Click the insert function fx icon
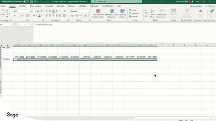216x121 pixels. tap(30, 25)
